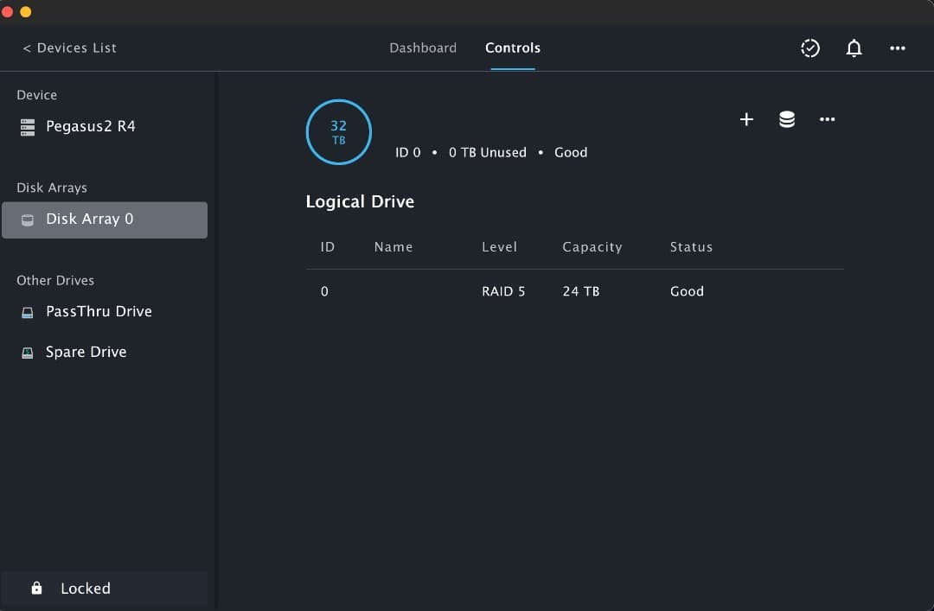Click the service status badge icon

coord(810,48)
